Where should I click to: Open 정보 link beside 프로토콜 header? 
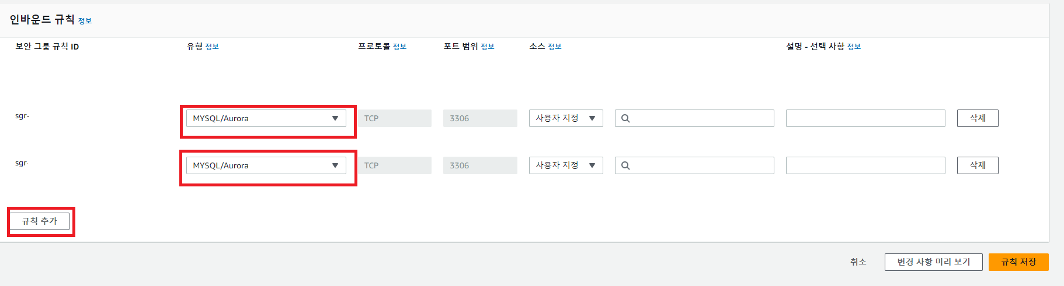click(399, 47)
